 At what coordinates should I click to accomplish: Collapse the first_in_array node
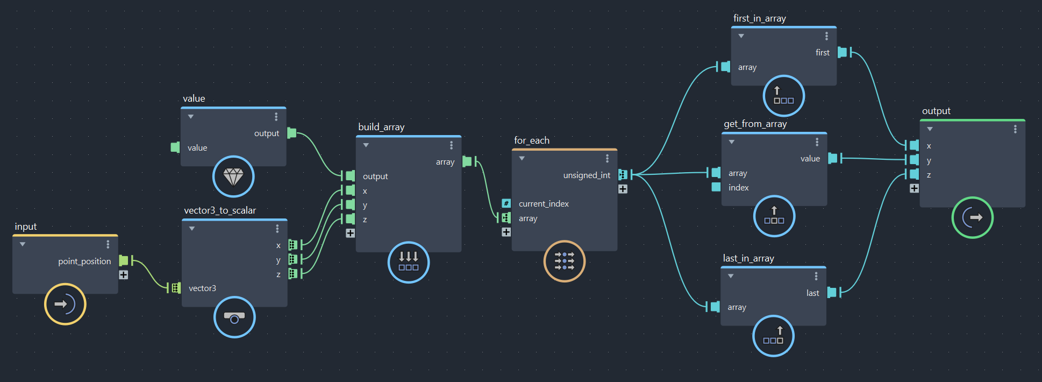(x=741, y=36)
